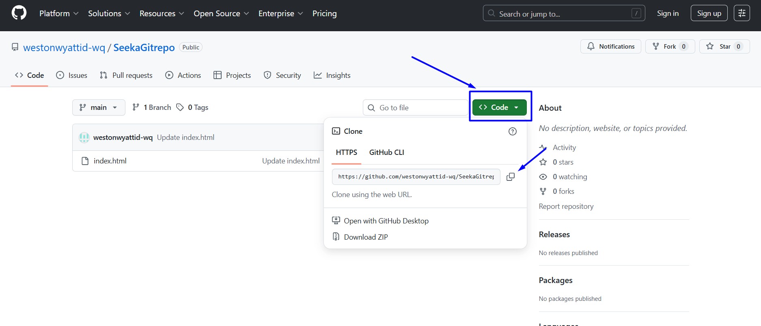Fork the repository
The height and width of the screenshot is (326, 761).
pos(664,46)
